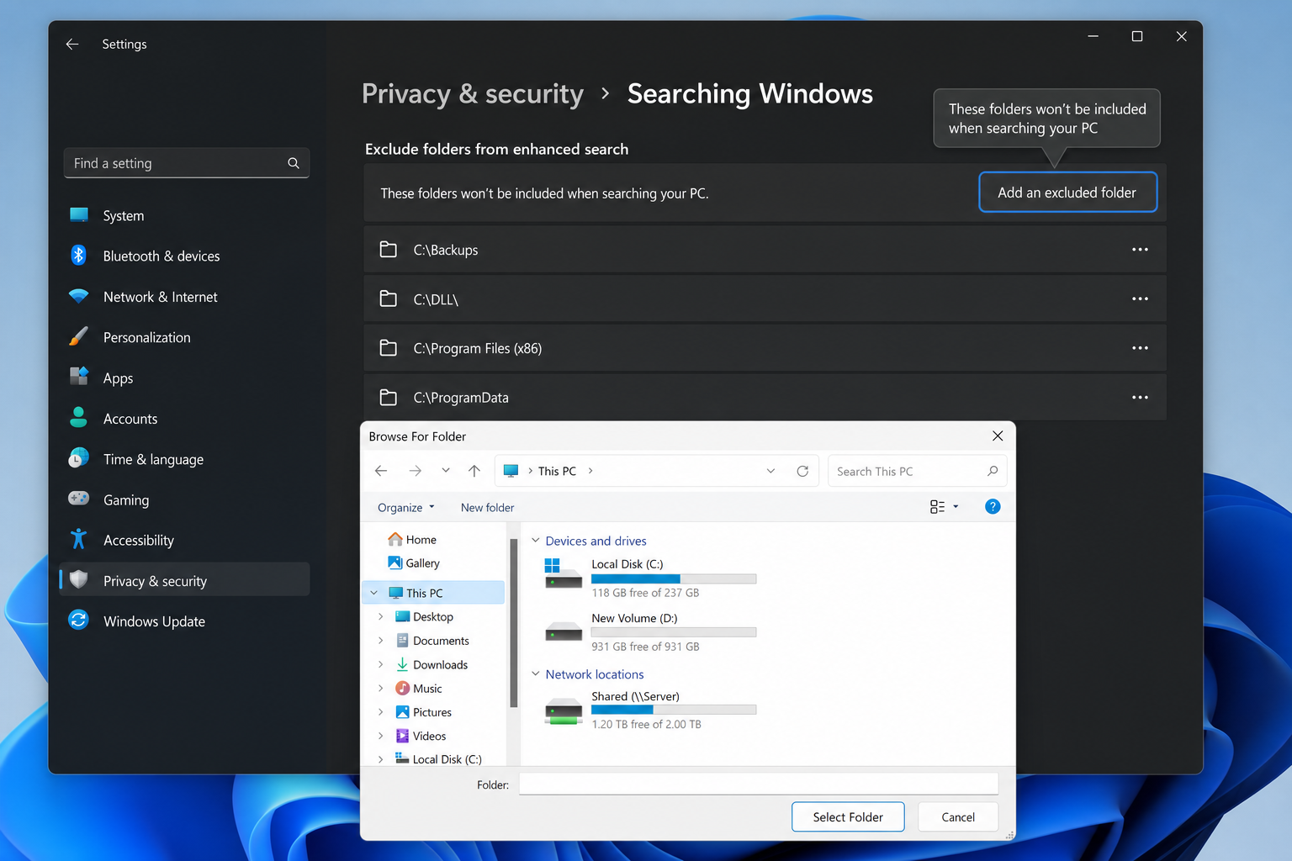
Task: Close the Browse For Folder dialog
Action: pyautogui.click(x=998, y=436)
